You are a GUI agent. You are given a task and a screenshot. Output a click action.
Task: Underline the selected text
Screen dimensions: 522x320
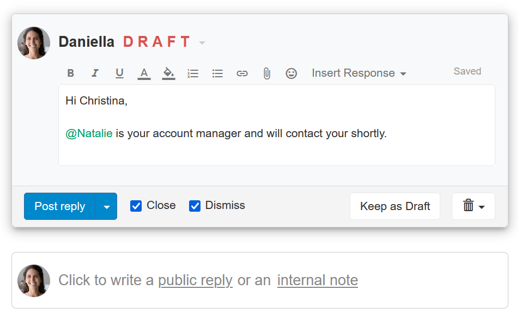click(x=119, y=73)
